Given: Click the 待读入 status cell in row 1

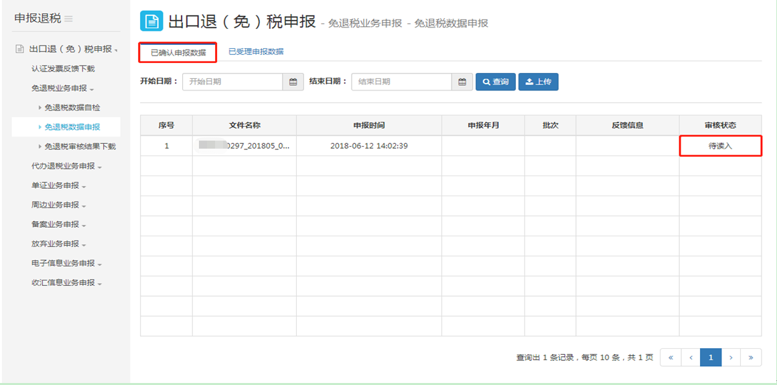Looking at the screenshot, I should [x=720, y=146].
